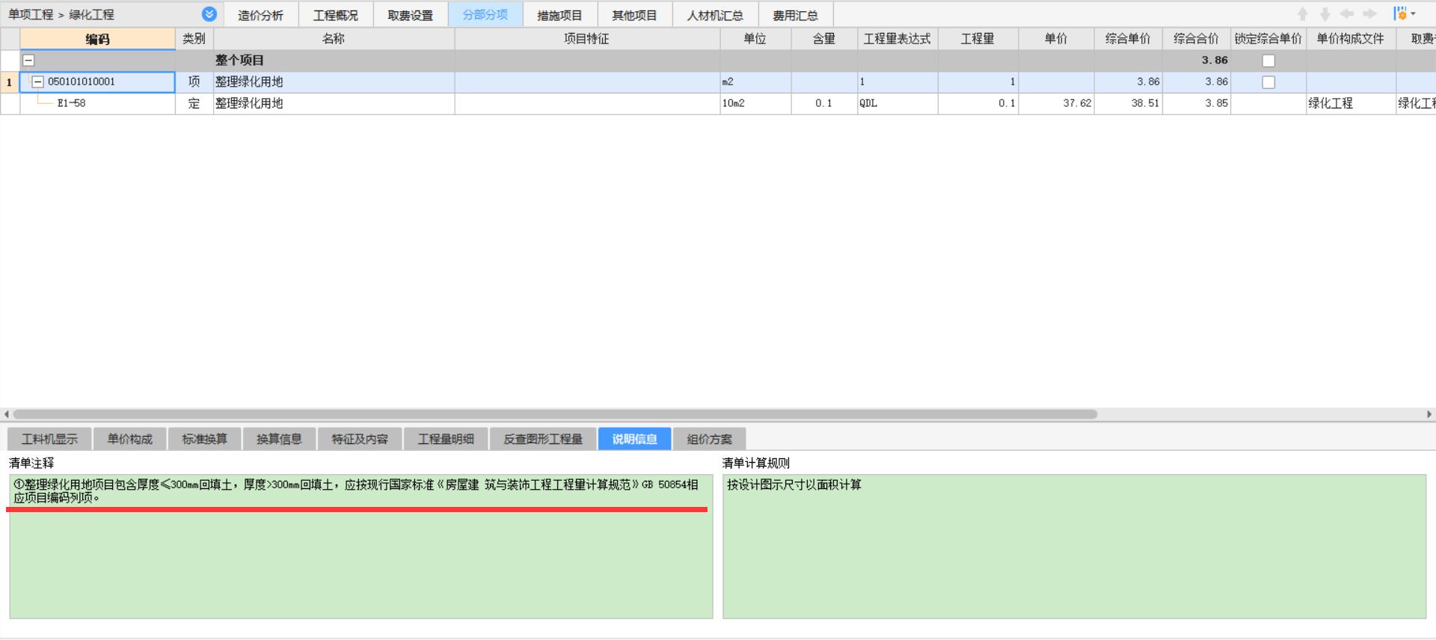Open the 组价方案 bottom tab
The height and width of the screenshot is (640, 1436).
(x=709, y=439)
